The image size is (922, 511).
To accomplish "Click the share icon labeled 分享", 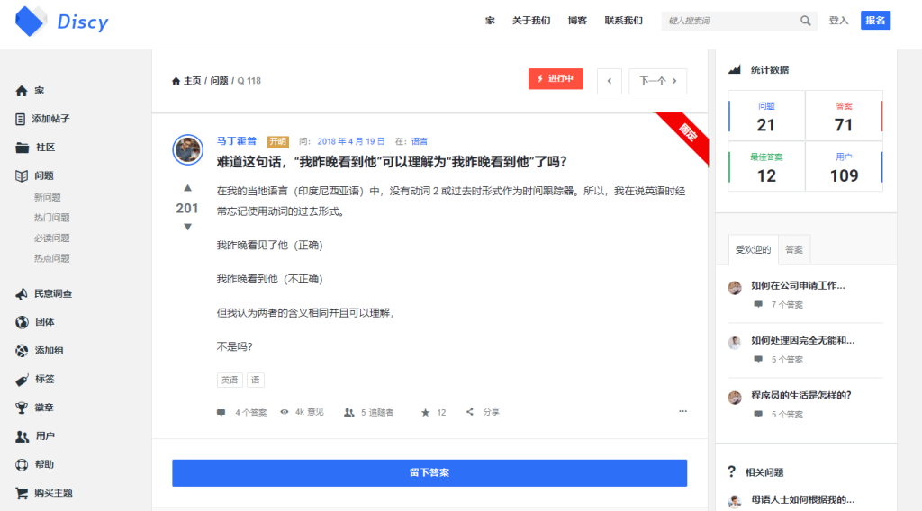I will (470, 412).
